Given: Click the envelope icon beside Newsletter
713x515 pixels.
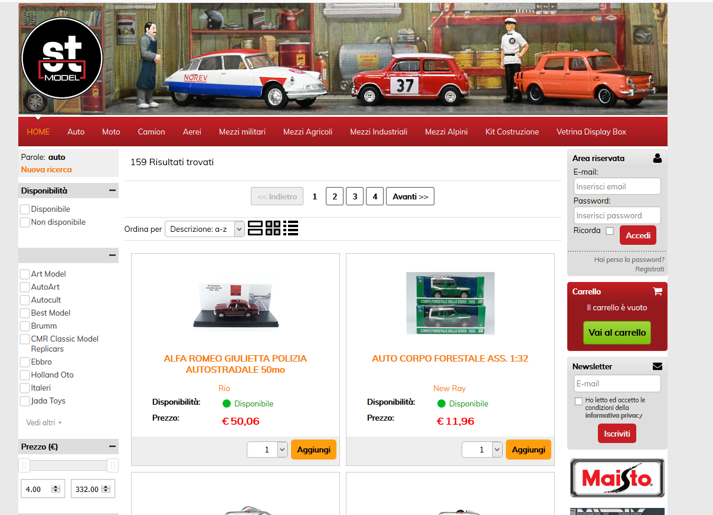Looking at the screenshot, I should pos(658,366).
